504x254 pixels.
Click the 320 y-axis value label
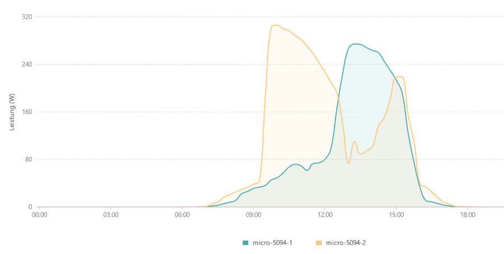[x=26, y=17]
